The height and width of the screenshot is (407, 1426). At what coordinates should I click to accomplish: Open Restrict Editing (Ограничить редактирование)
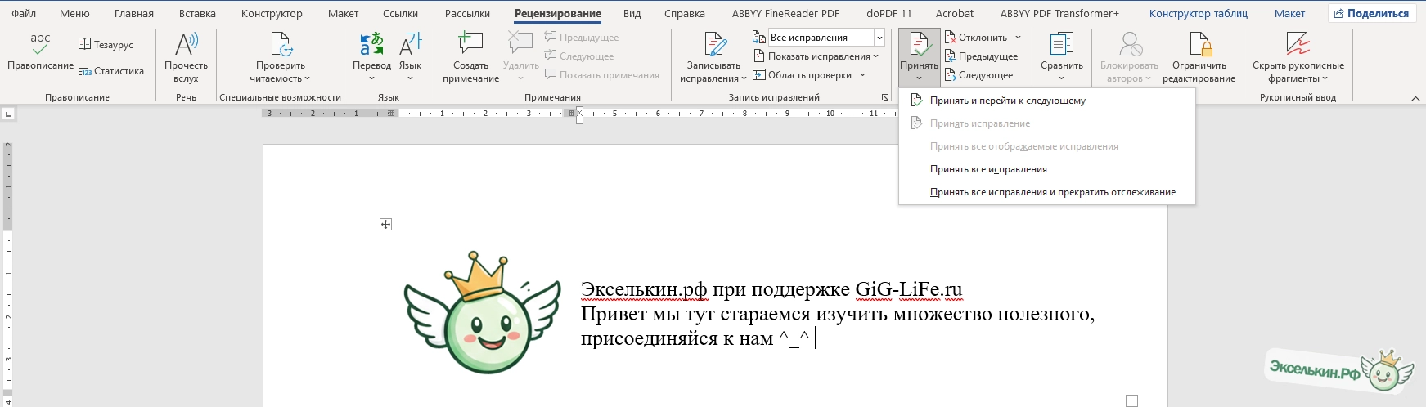click(x=1199, y=46)
